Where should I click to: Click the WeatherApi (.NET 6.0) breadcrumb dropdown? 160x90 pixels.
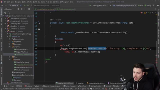(65, 83)
